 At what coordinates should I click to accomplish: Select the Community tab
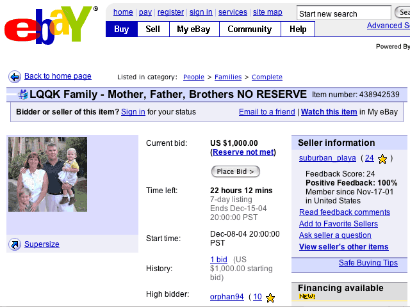tap(249, 29)
